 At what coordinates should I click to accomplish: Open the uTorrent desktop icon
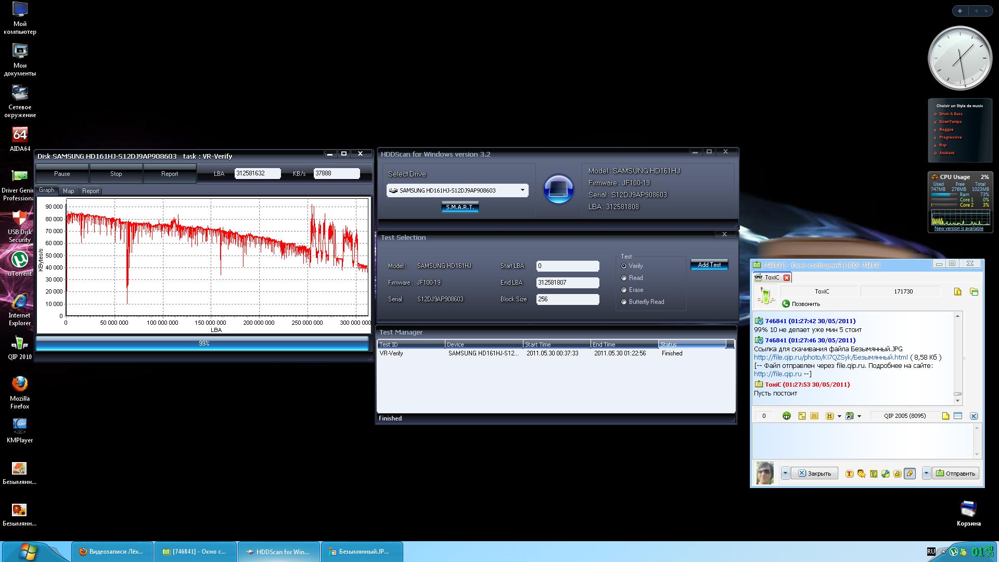pos(20,263)
